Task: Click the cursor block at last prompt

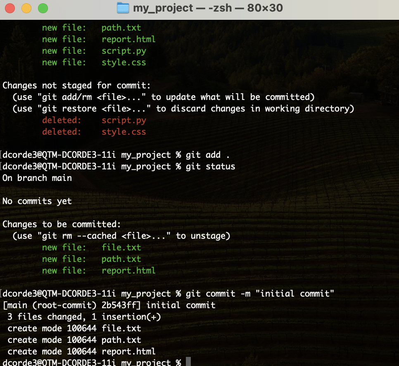Action: pos(188,362)
